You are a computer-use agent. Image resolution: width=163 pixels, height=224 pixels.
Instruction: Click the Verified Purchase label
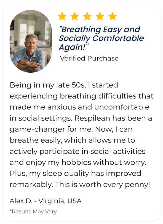click(89, 58)
